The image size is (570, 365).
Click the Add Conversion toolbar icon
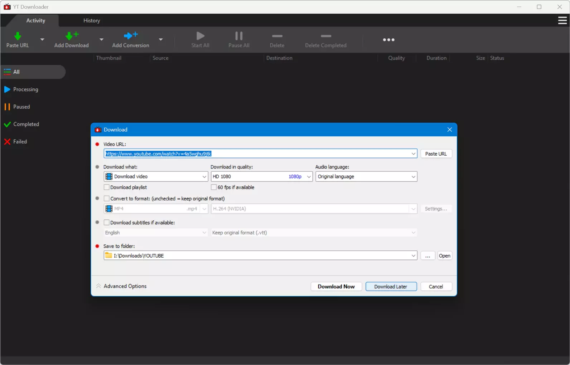[x=131, y=35]
